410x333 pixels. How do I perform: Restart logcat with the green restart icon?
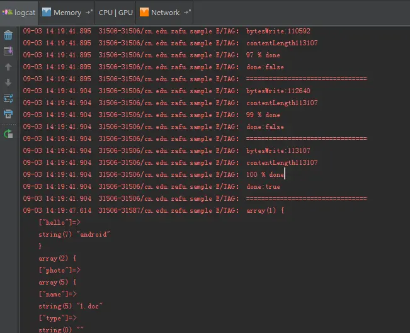[8, 134]
